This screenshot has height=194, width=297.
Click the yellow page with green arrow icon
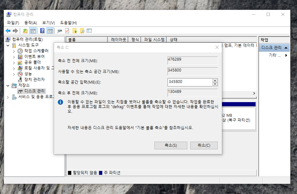click(75, 31)
